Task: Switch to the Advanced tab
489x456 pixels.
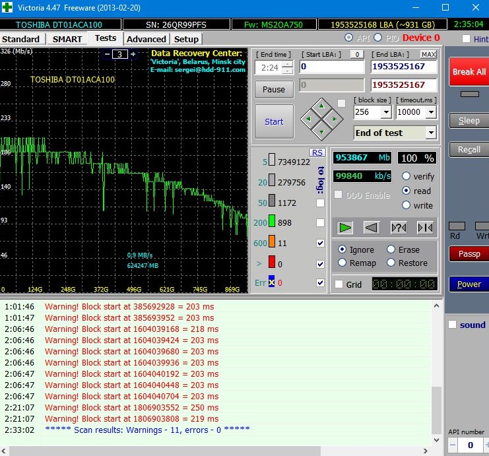Action: [x=147, y=40]
